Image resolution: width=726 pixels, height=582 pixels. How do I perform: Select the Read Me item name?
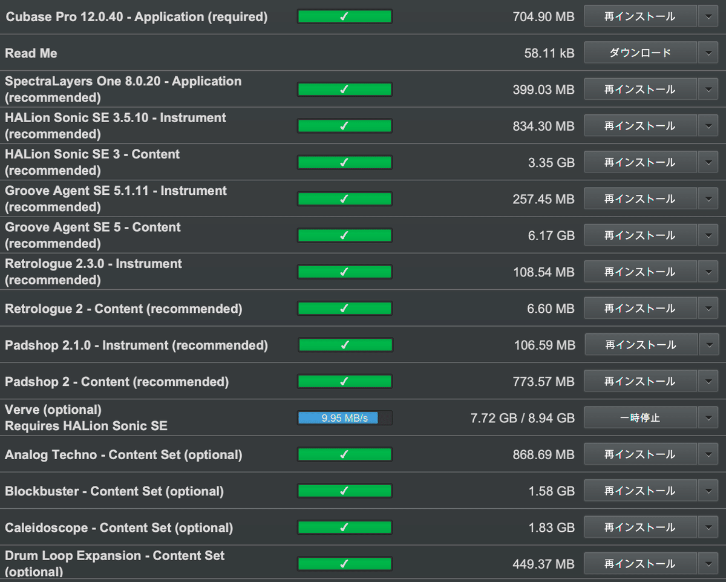(31, 53)
